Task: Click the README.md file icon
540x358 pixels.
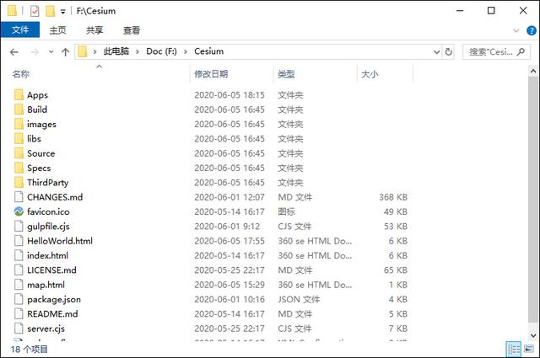Action: coord(19,313)
